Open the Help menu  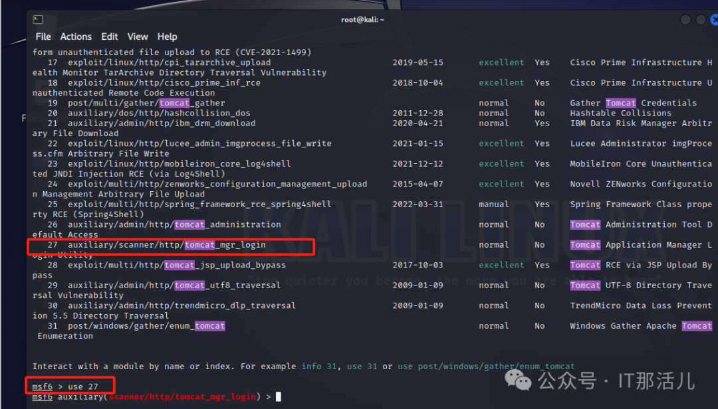click(x=167, y=37)
